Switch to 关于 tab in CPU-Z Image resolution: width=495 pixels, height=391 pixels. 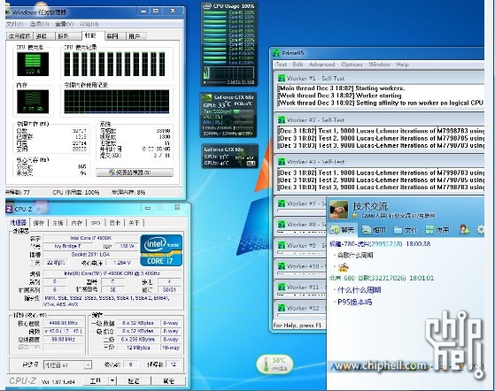pos(134,223)
